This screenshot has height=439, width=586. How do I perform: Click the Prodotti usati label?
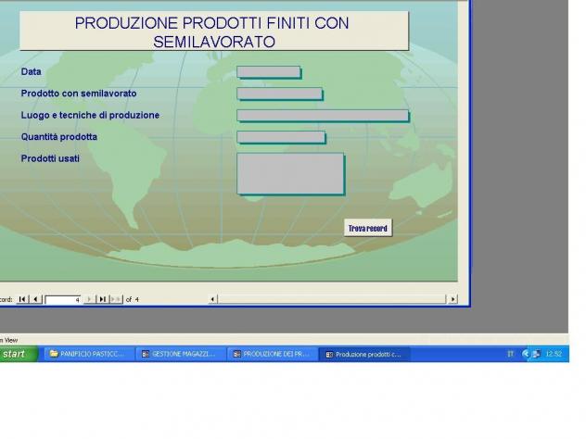50,158
